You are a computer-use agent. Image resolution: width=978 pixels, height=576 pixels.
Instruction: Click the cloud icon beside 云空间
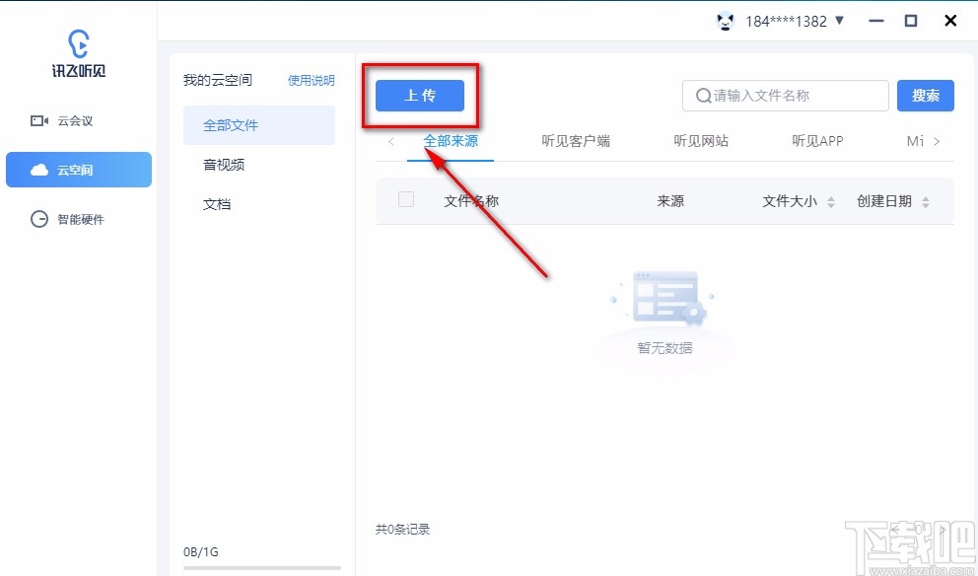click(x=39, y=170)
